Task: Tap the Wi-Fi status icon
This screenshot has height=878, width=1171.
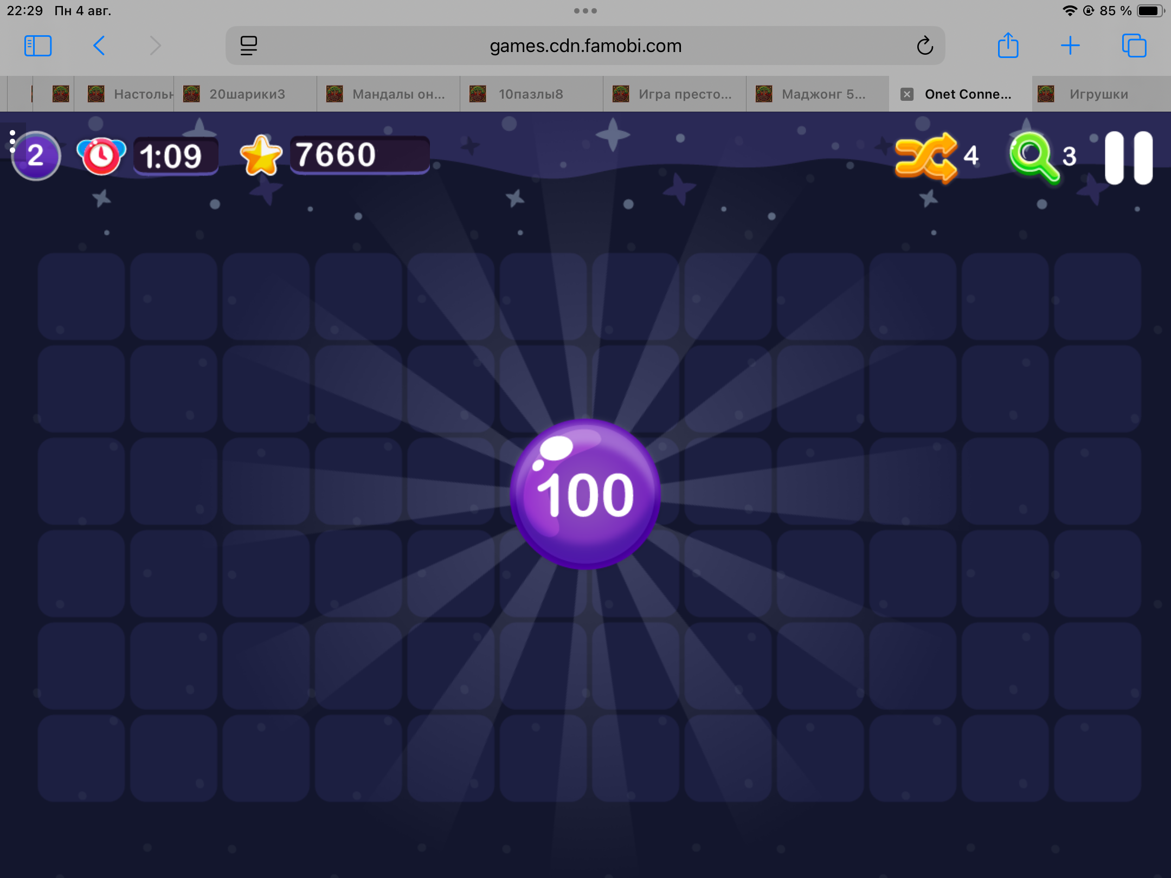Action: click(1069, 11)
